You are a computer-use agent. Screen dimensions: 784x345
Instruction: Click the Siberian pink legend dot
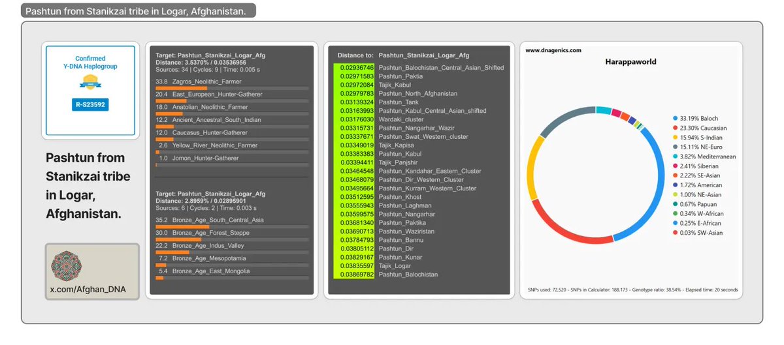(675, 166)
